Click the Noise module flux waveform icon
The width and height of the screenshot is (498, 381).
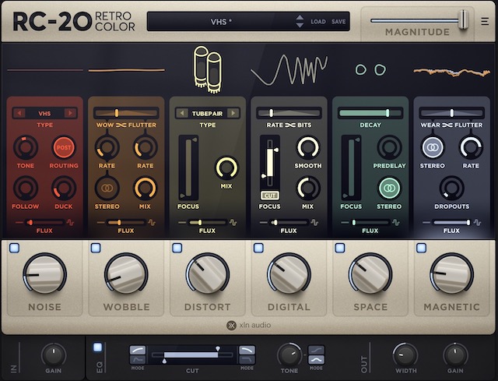click(x=68, y=222)
